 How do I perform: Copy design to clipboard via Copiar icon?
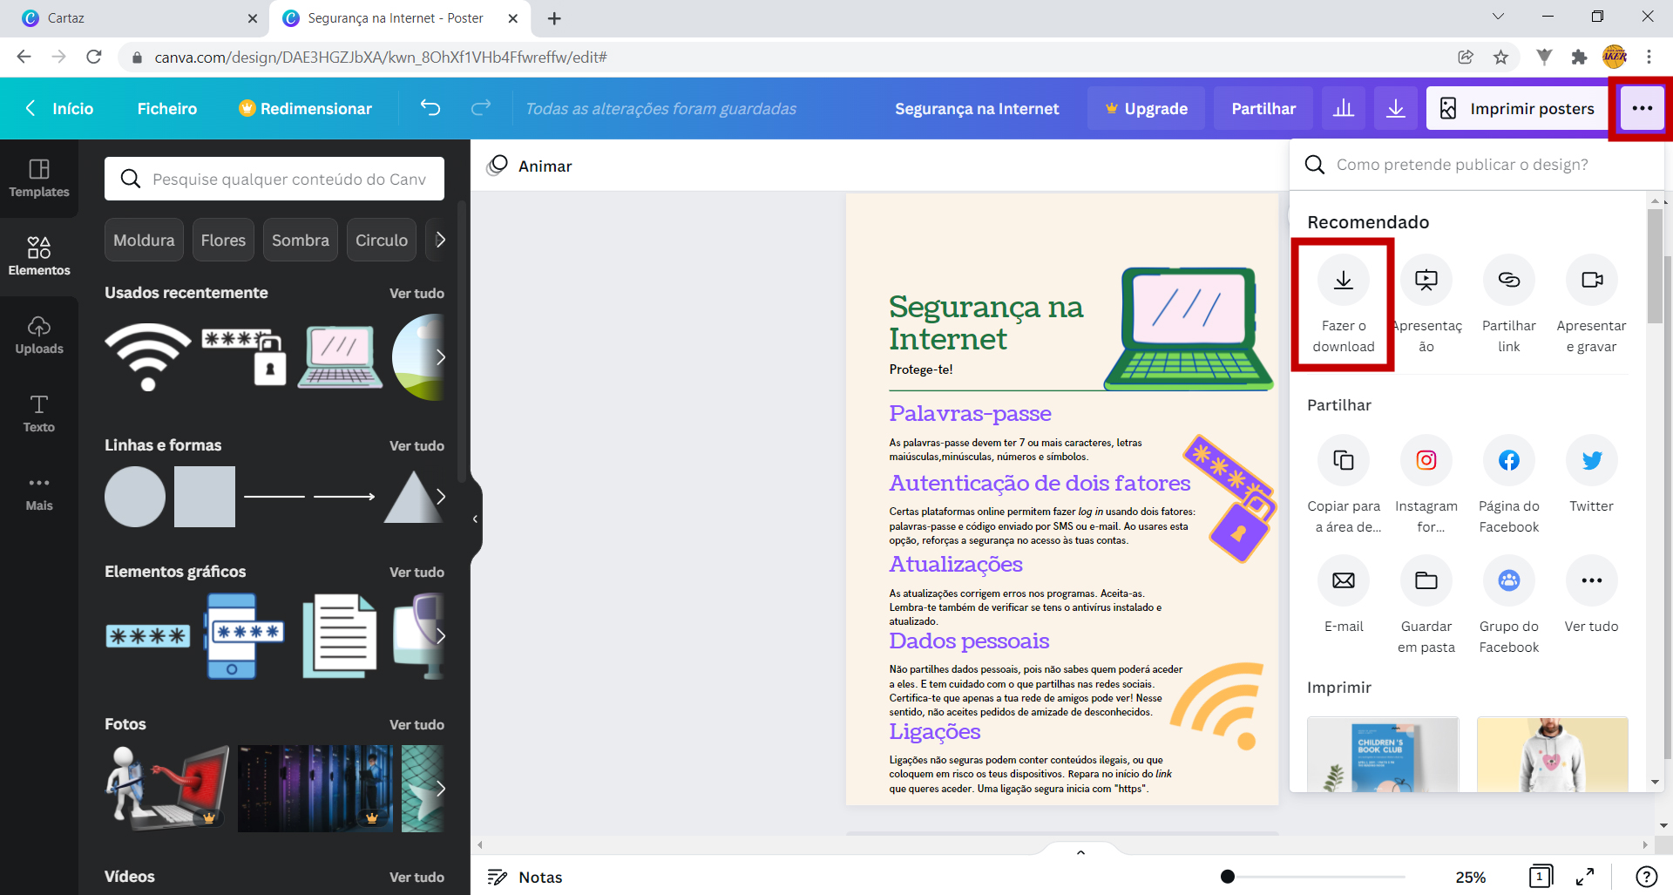pos(1343,460)
